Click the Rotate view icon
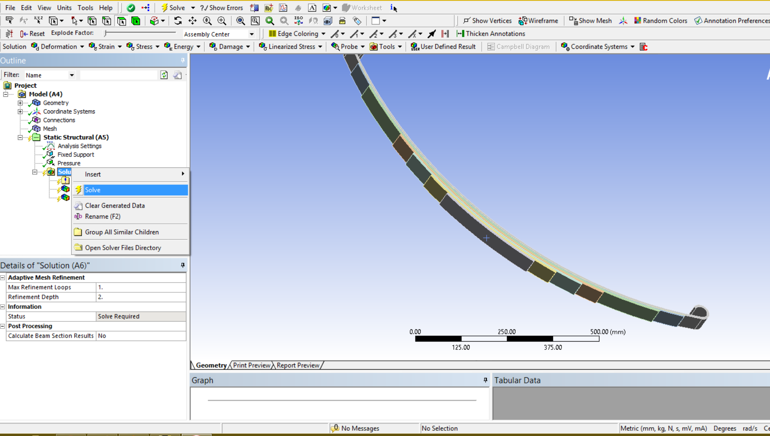 pyautogui.click(x=178, y=21)
